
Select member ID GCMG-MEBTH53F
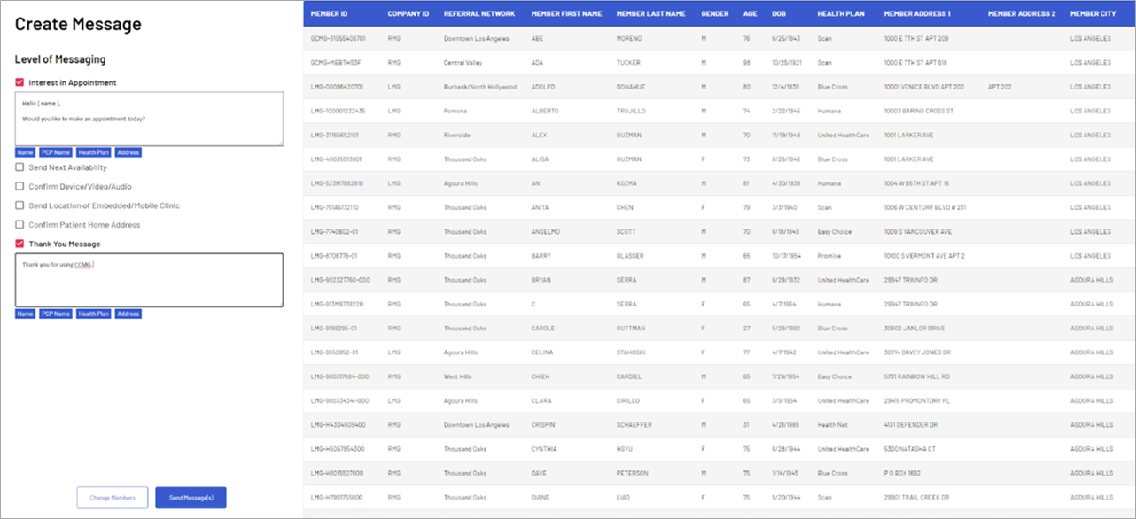click(336, 63)
